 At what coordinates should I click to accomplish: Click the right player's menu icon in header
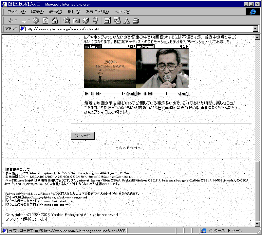[184, 46]
